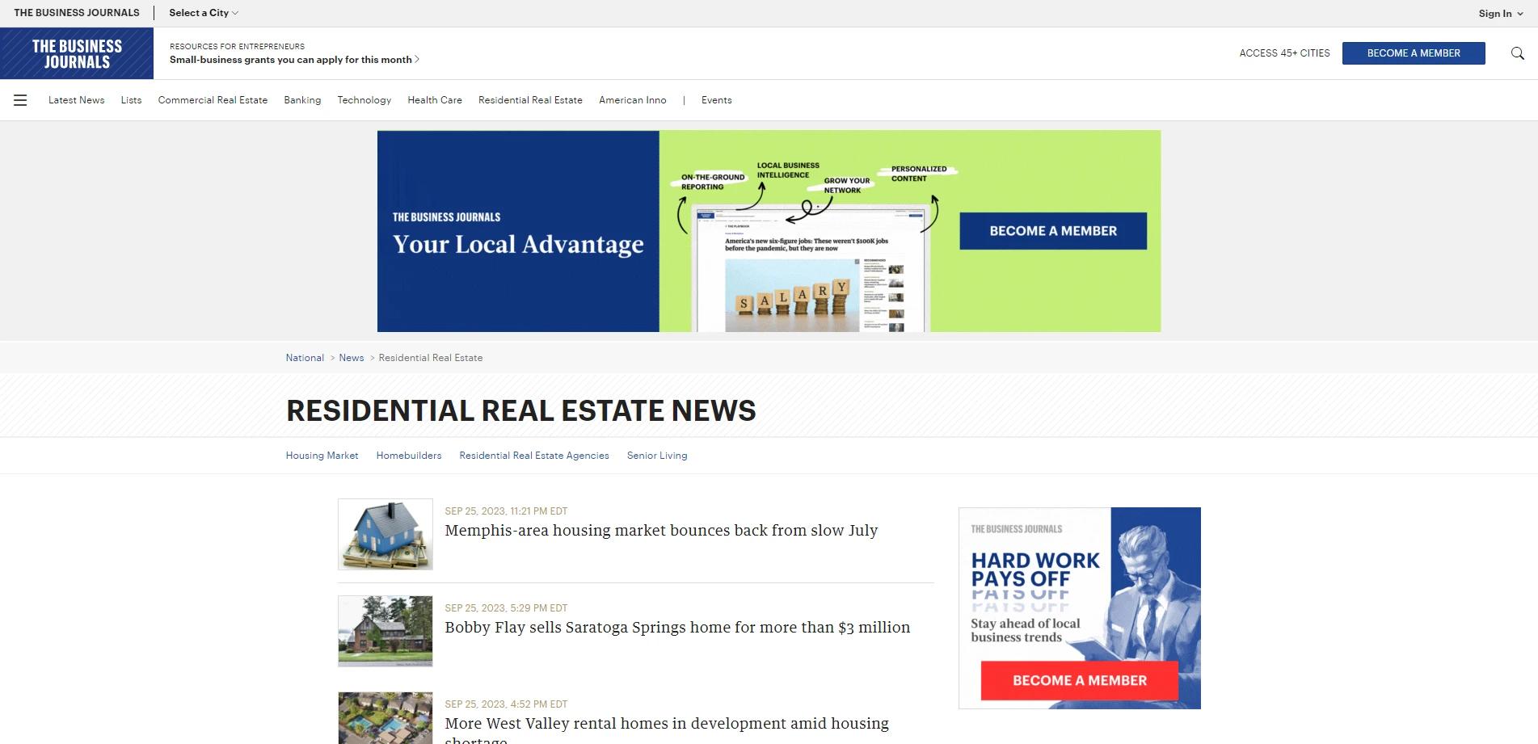Click the header Become a Member button
Viewport: 1538px width, 744px height.
[x=1413, y=53]
